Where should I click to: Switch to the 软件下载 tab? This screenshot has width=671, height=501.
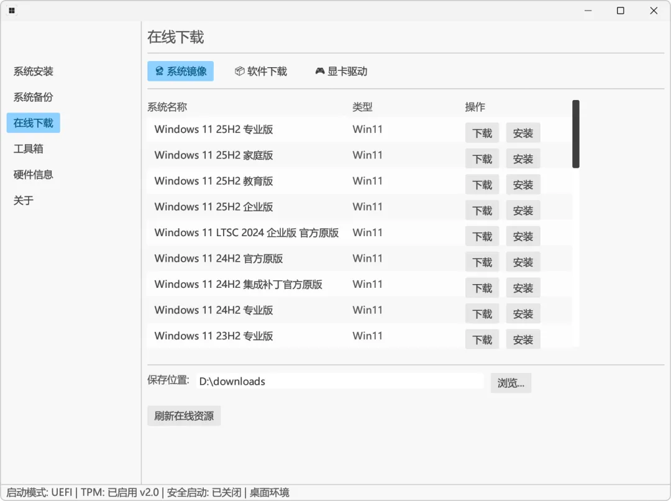[261, 71]
